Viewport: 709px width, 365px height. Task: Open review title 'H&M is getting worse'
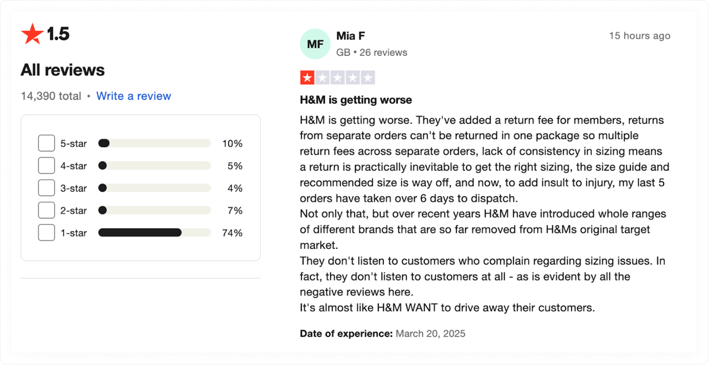coord(356,101)
